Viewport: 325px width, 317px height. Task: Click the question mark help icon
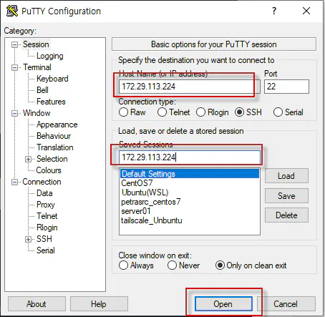click(274, 11)
